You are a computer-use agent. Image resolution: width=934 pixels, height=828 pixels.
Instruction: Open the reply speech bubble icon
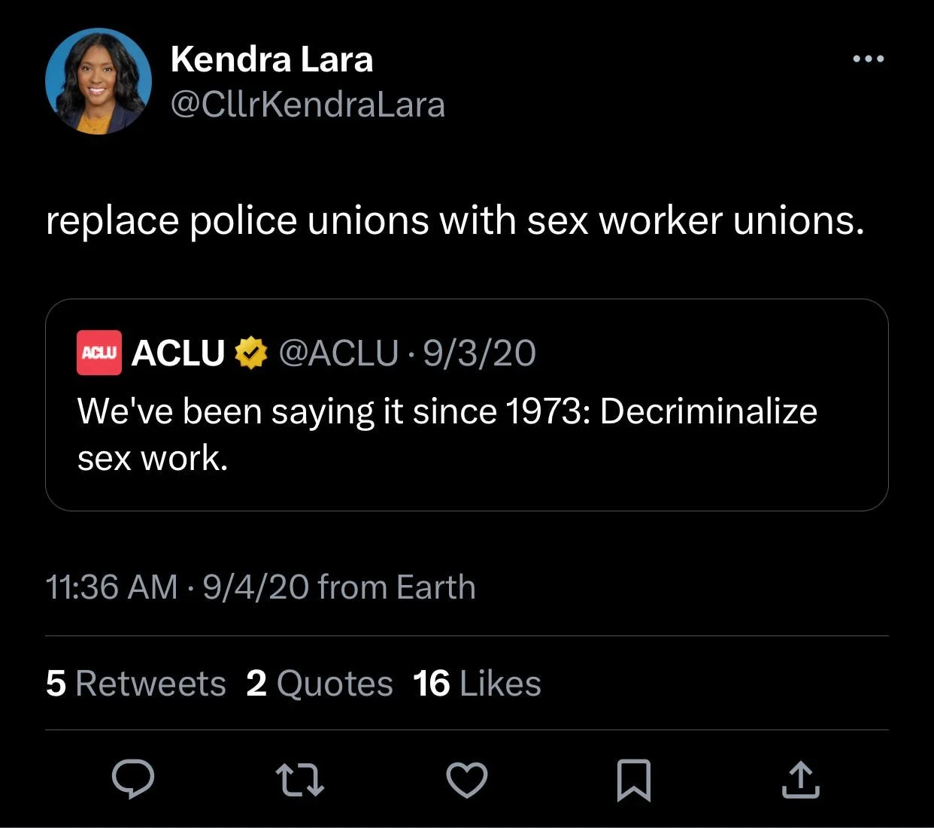click(x=133, y=778)
